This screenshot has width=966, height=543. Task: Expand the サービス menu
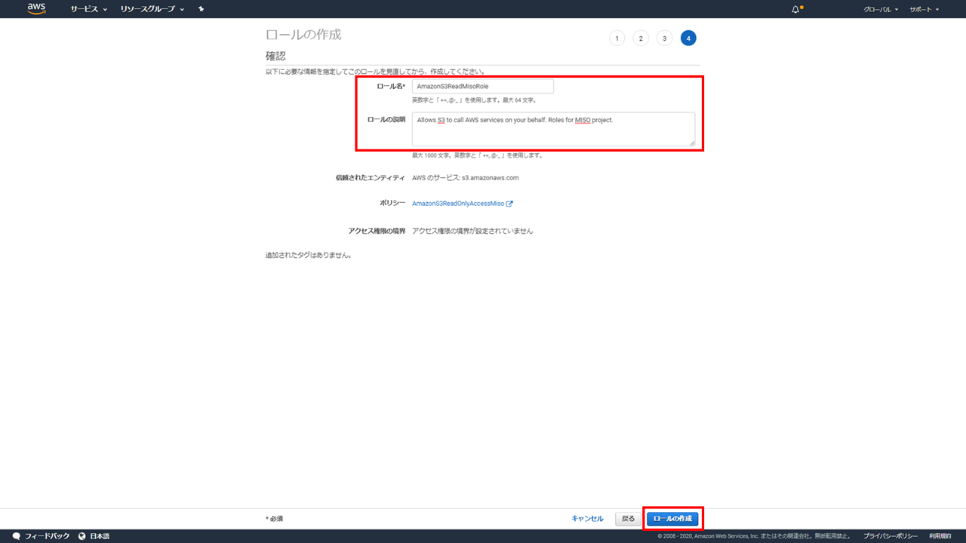[x=88, y=9]
